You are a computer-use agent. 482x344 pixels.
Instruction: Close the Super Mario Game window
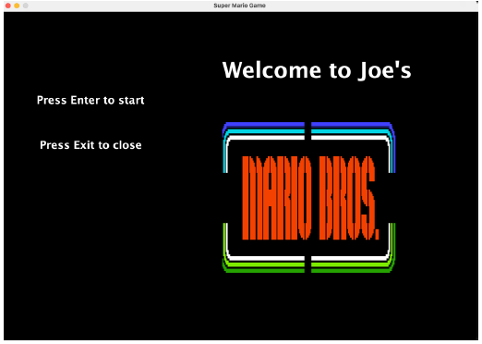(8, 6)
